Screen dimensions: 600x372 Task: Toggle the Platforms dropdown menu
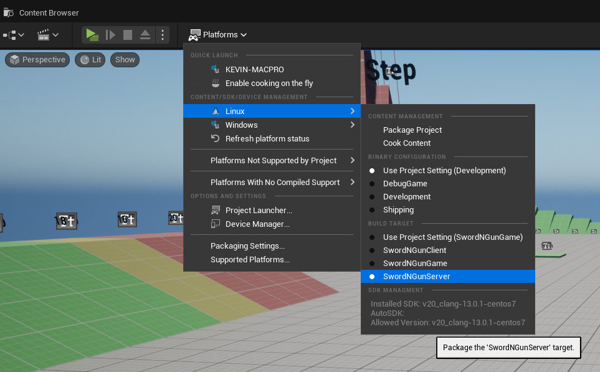(x=217, y=35)
